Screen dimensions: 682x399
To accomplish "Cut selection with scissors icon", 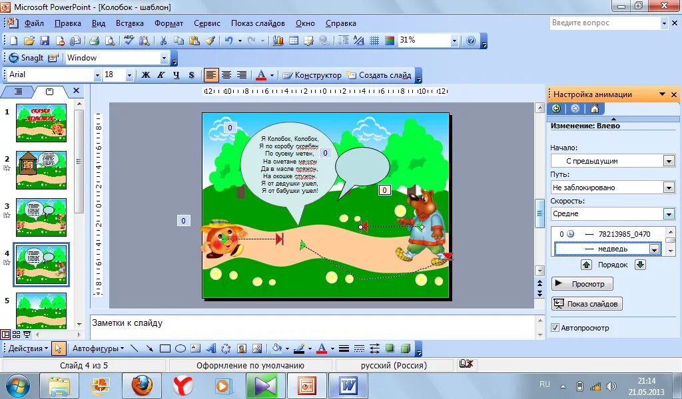I will pyautogui.click(x=164, y=41).
